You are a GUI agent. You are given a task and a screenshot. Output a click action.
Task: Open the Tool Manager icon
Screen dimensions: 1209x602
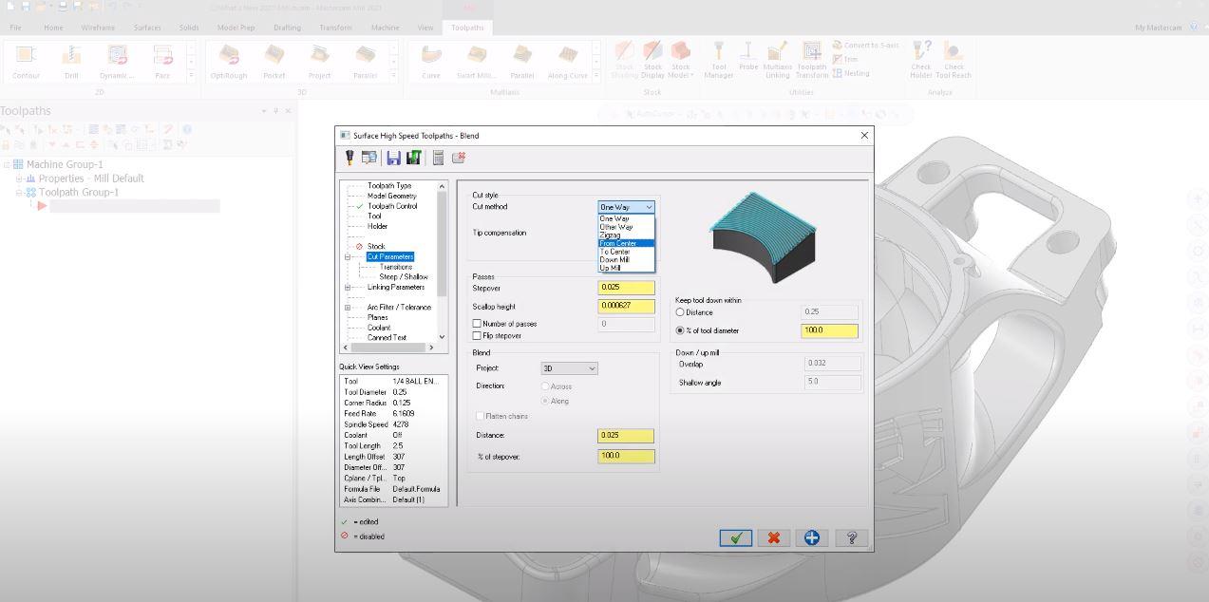coord(719,60)
